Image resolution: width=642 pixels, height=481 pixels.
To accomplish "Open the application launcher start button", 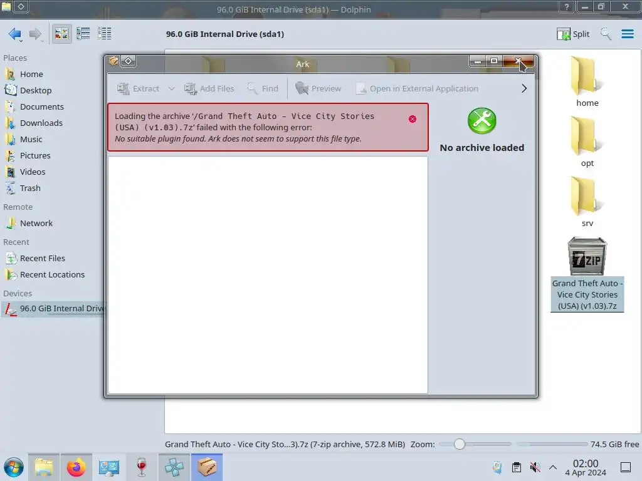I will click(14, 467).
